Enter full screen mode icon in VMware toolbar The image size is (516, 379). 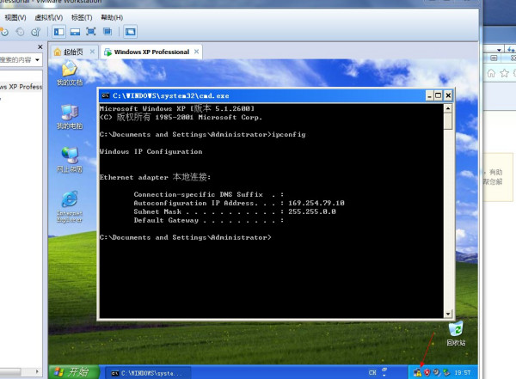tap(91, 32)
